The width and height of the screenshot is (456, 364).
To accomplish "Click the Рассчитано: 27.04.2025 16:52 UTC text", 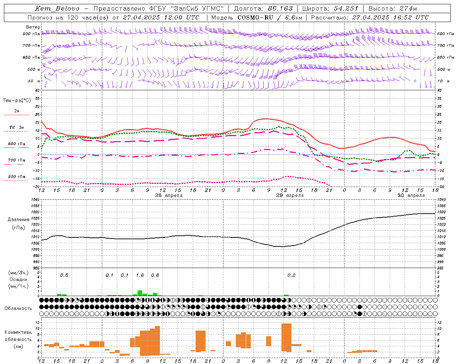I will point(370,17).
